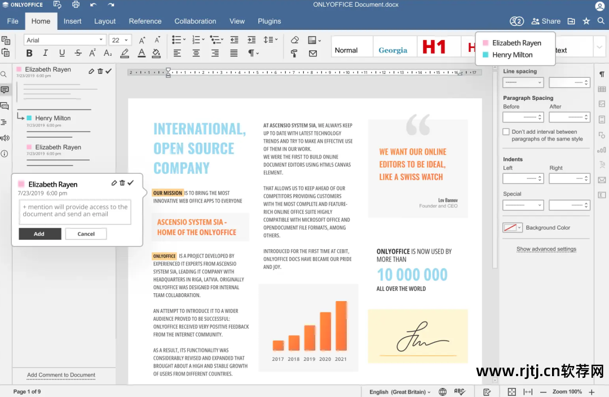Click the Share button

pos(546,21)
